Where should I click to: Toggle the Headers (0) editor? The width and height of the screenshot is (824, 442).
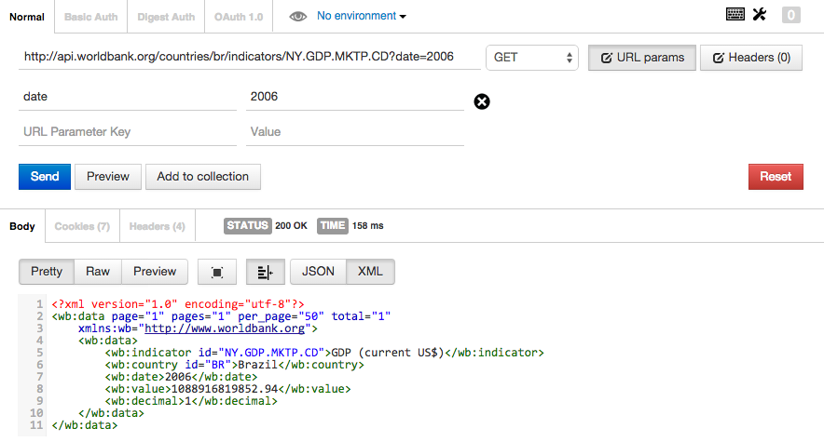tap(751, 58)
